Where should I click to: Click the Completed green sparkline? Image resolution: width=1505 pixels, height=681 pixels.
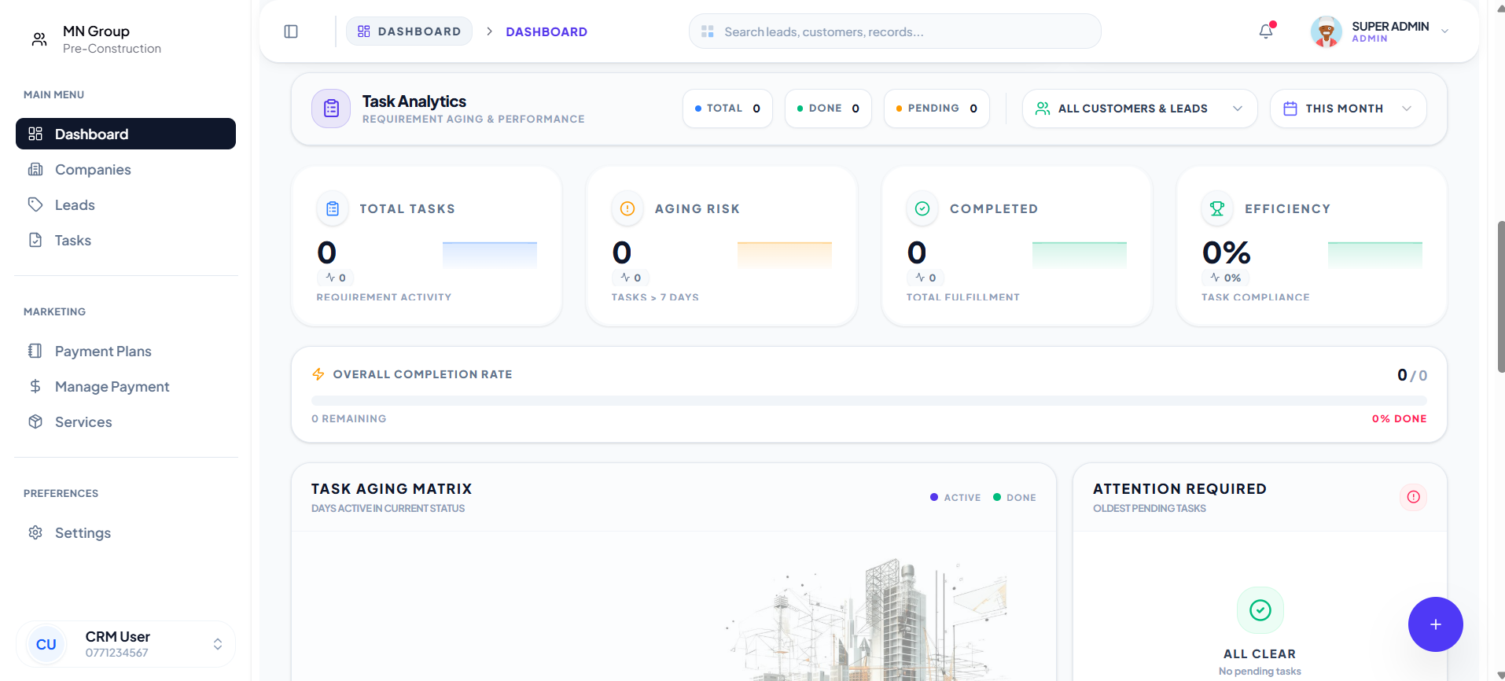[x=1080, y=255]
